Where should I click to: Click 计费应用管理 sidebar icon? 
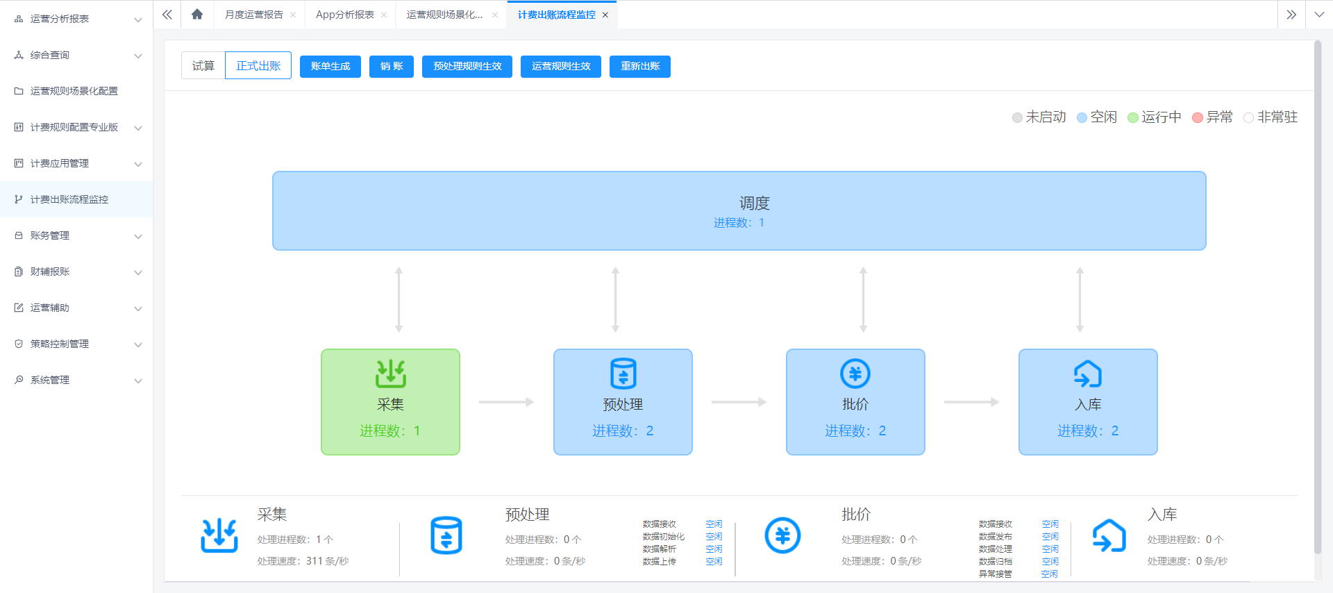coord(19,163)
